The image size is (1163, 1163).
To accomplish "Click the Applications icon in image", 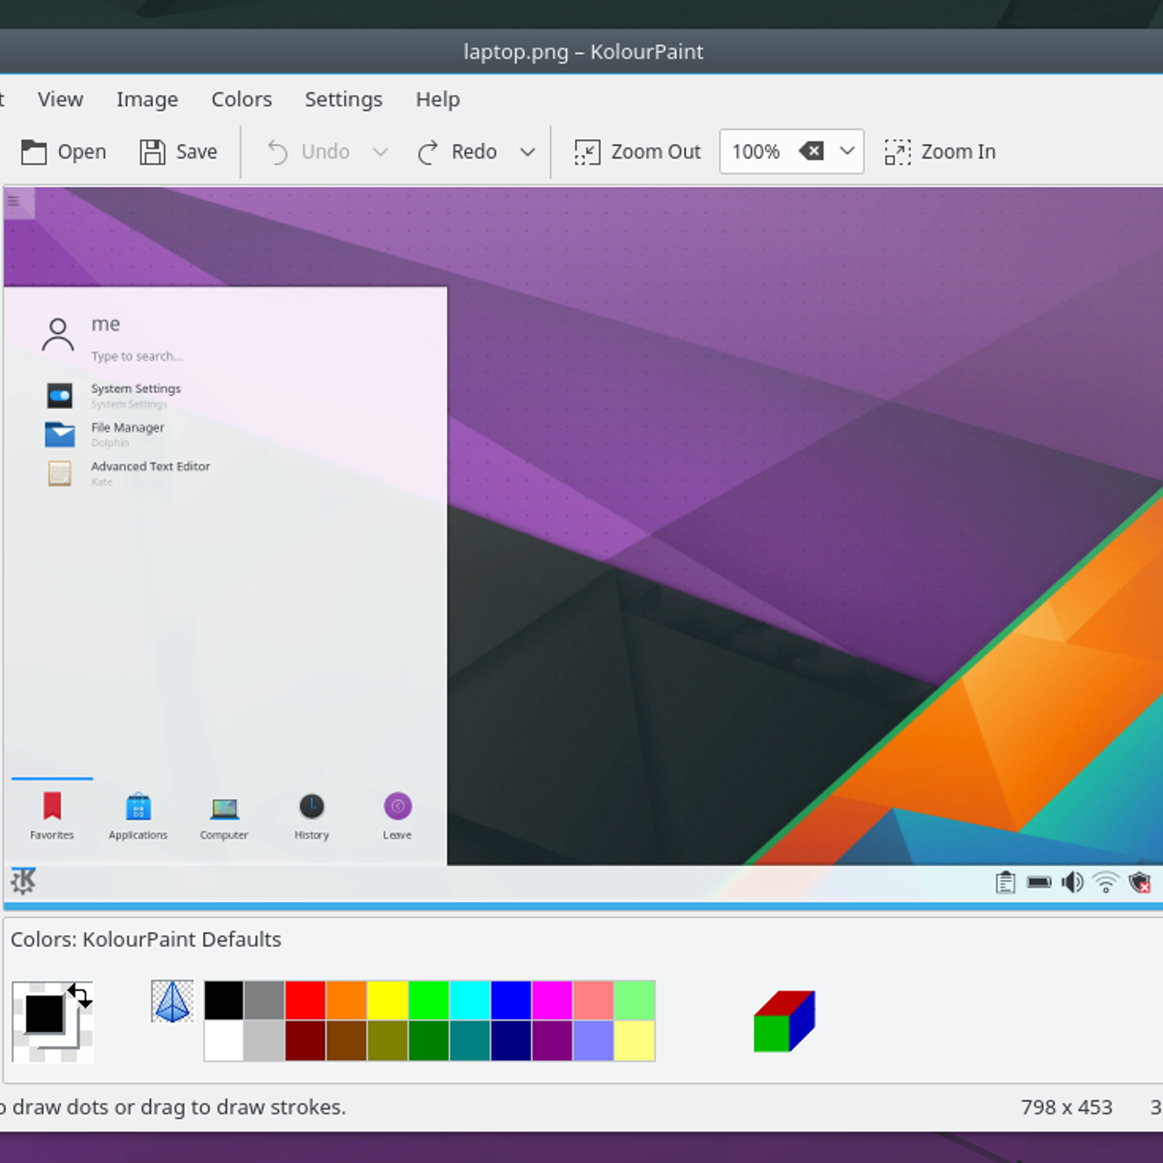I will point(138,807).
